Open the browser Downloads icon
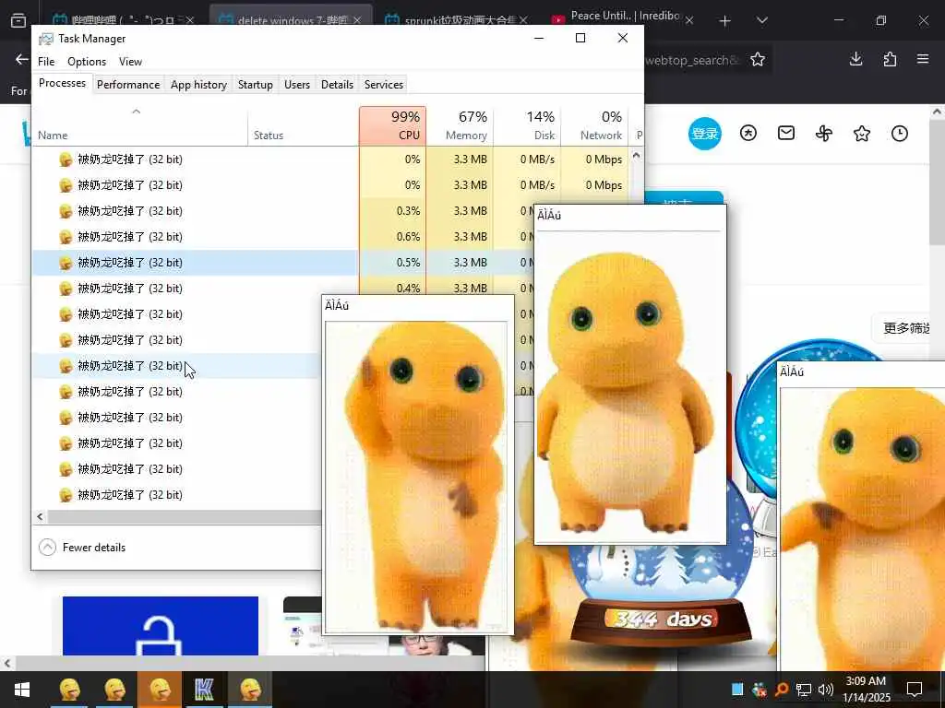 pos(855,59)
